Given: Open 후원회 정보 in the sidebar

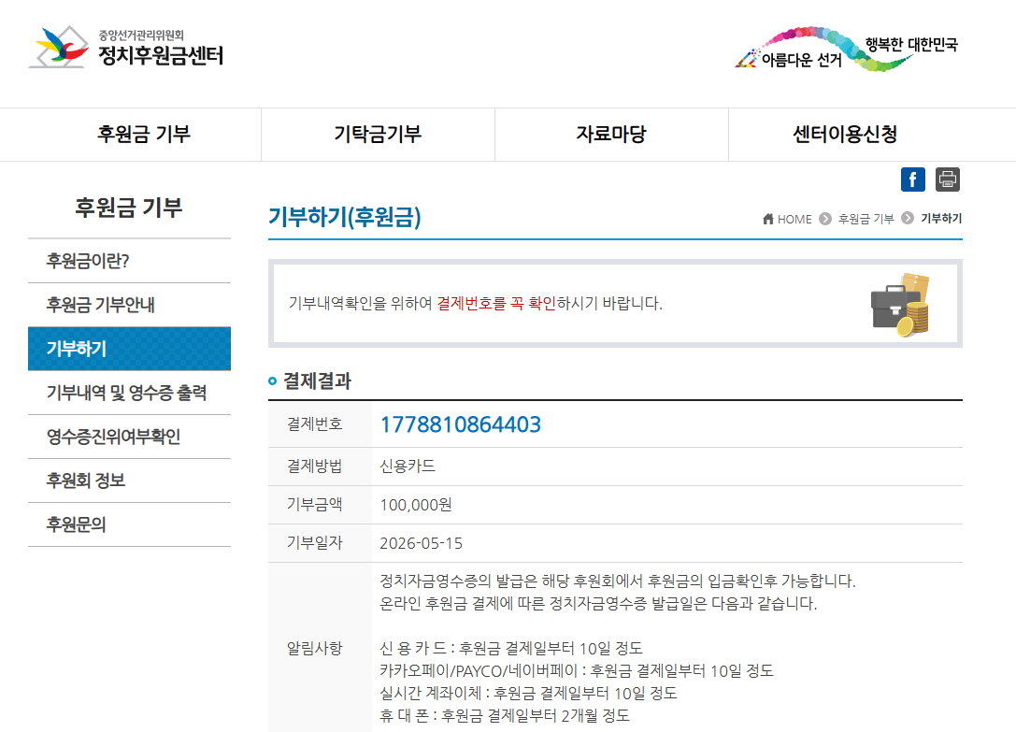Looking at the screenshot, I should click(130, 481).
